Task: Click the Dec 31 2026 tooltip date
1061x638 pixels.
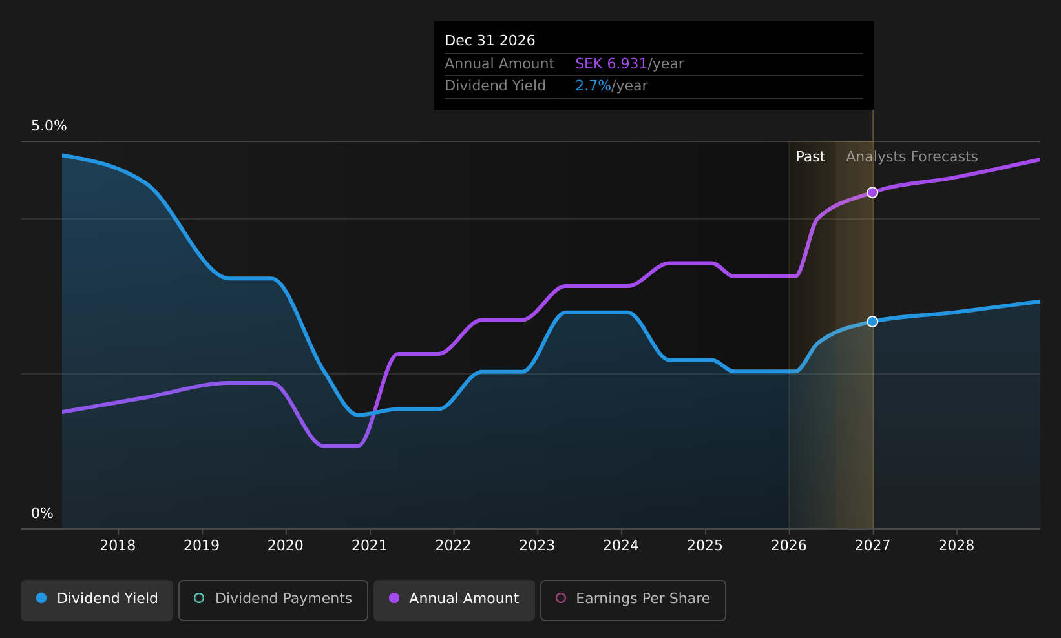Action: tap(490, 41)
